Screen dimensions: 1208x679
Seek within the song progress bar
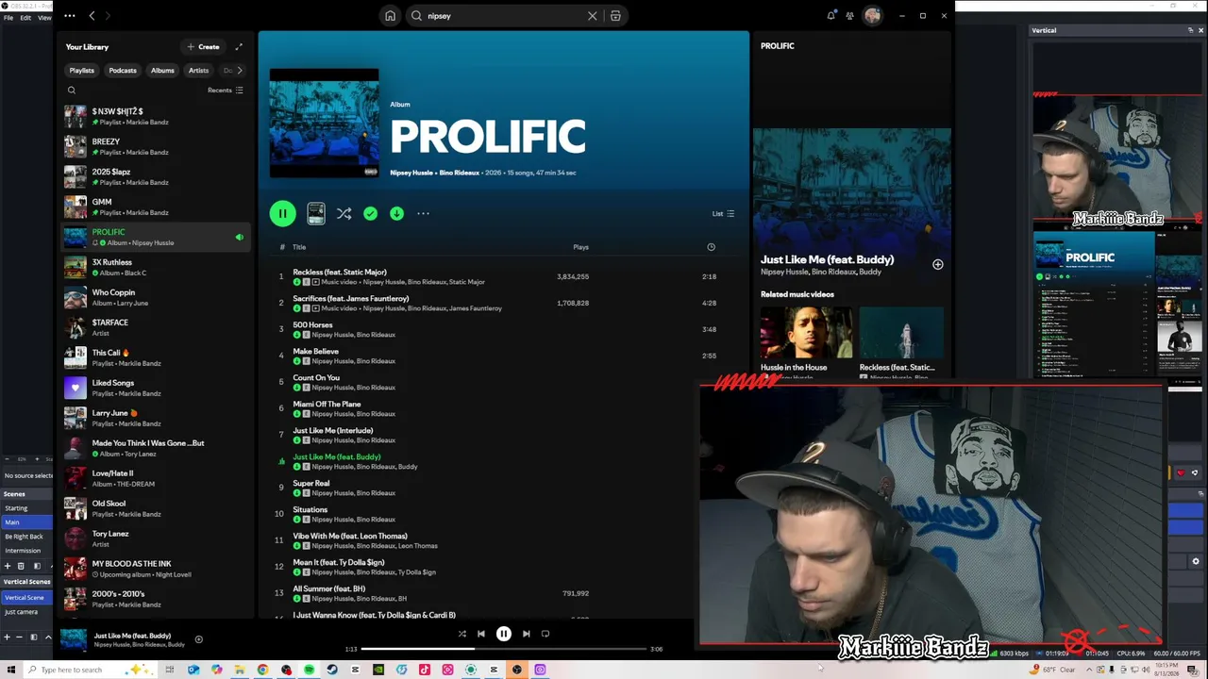click(x=504, y=649)
